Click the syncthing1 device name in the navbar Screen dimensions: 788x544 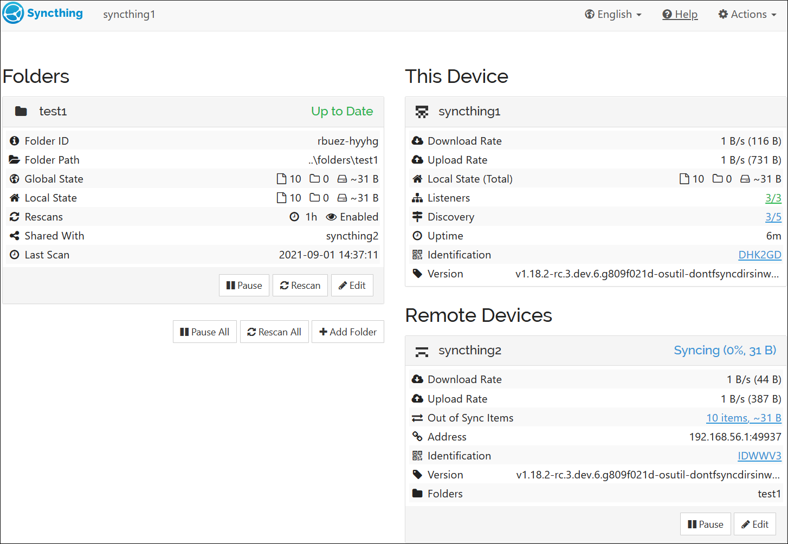pos(130,15)
